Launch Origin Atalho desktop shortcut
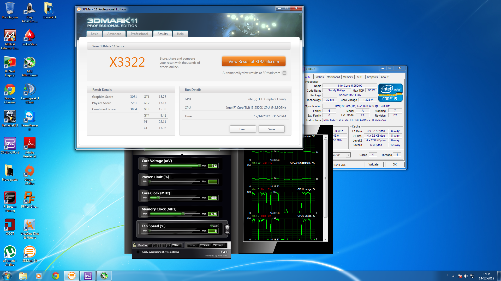Screen dimensions: 501x281 click(29, 175)
